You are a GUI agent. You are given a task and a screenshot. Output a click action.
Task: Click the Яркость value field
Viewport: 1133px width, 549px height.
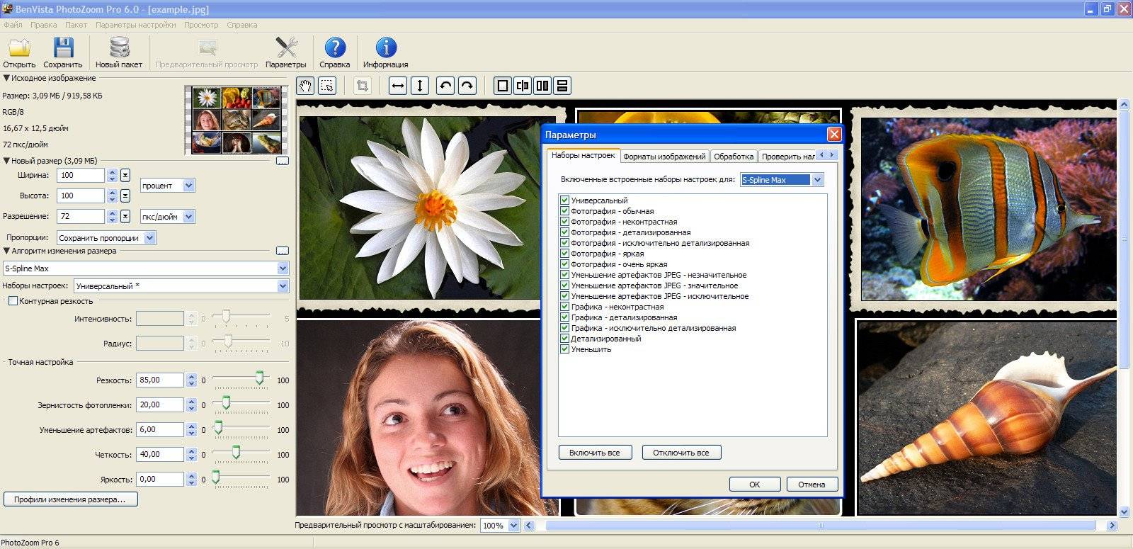click(160, 479)
